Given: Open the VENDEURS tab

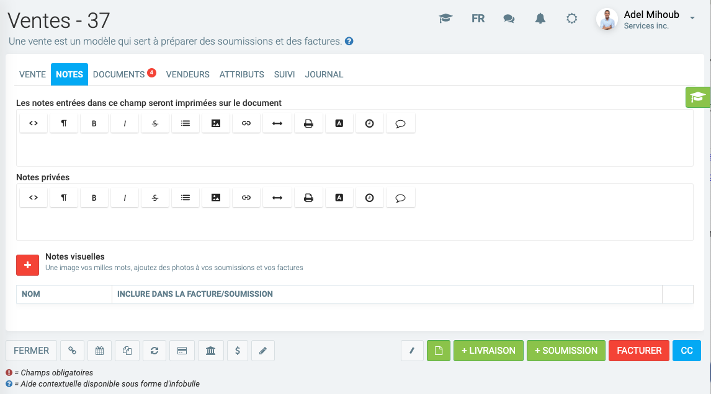Looking at the screenshot, I should (187, 74).
